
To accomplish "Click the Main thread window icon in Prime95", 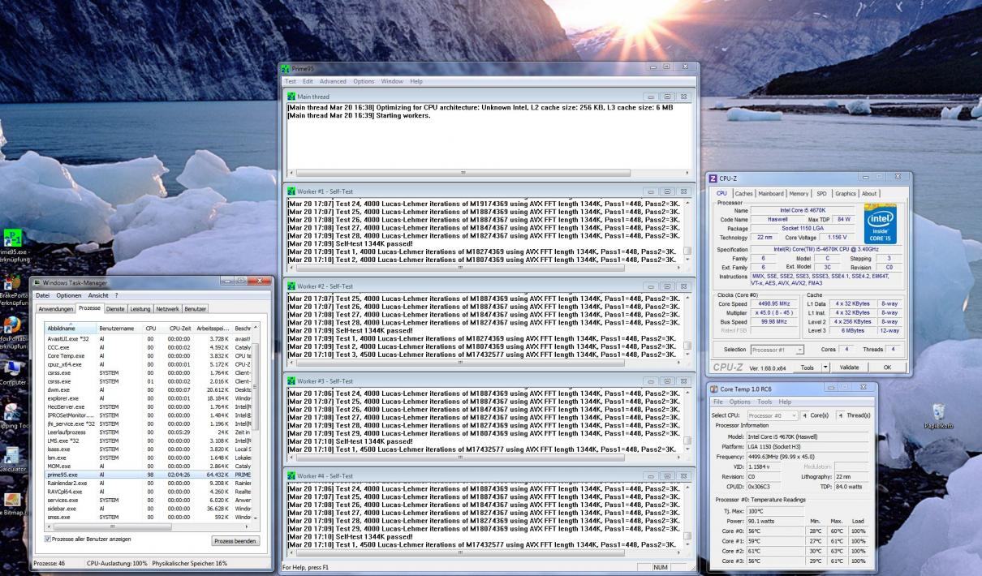I will pyautogui.click(x=292, y=97).
